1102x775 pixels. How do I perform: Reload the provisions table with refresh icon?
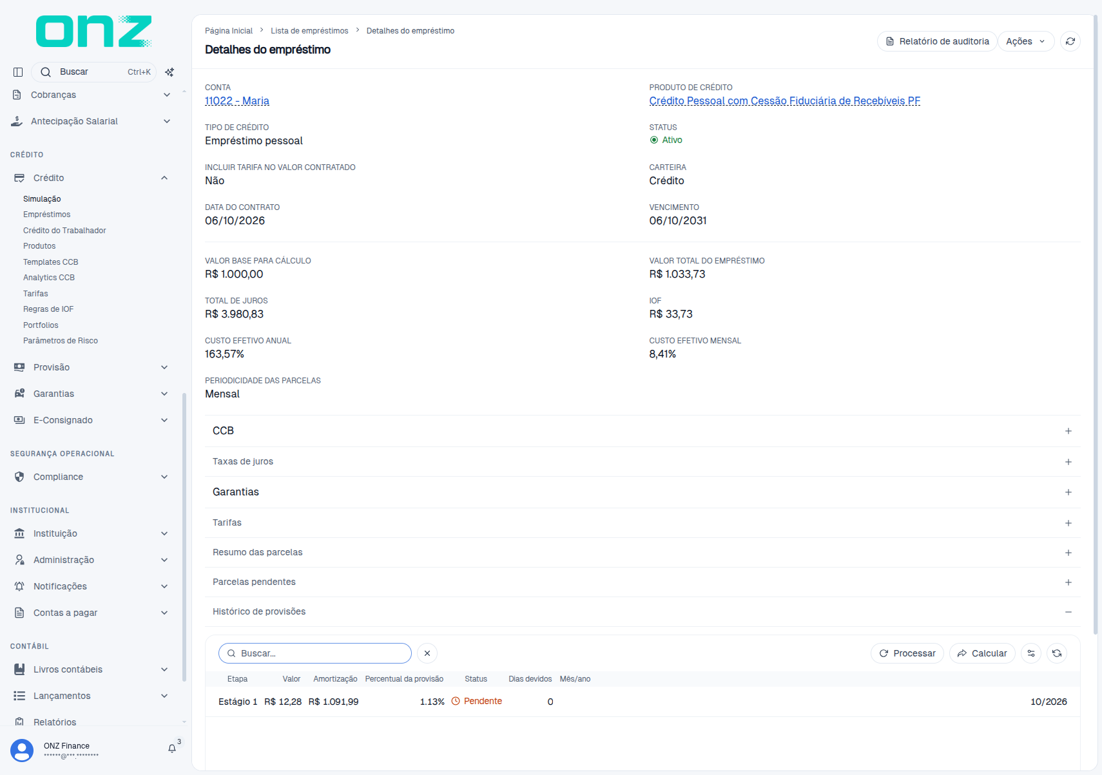1057,653
